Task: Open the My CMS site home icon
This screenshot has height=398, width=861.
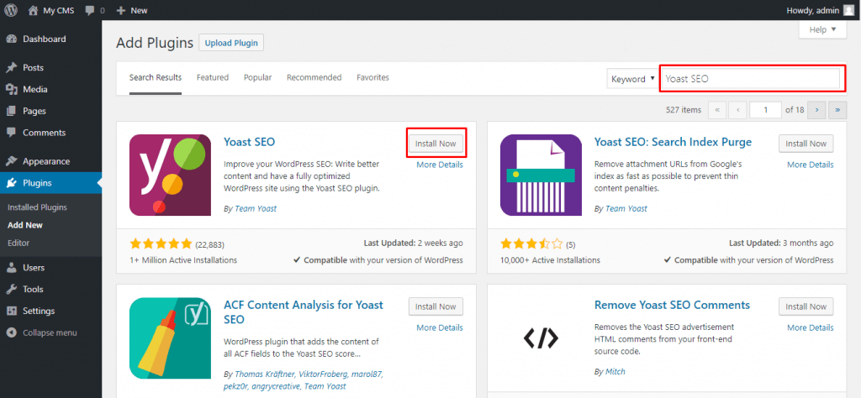Action: 34,10
